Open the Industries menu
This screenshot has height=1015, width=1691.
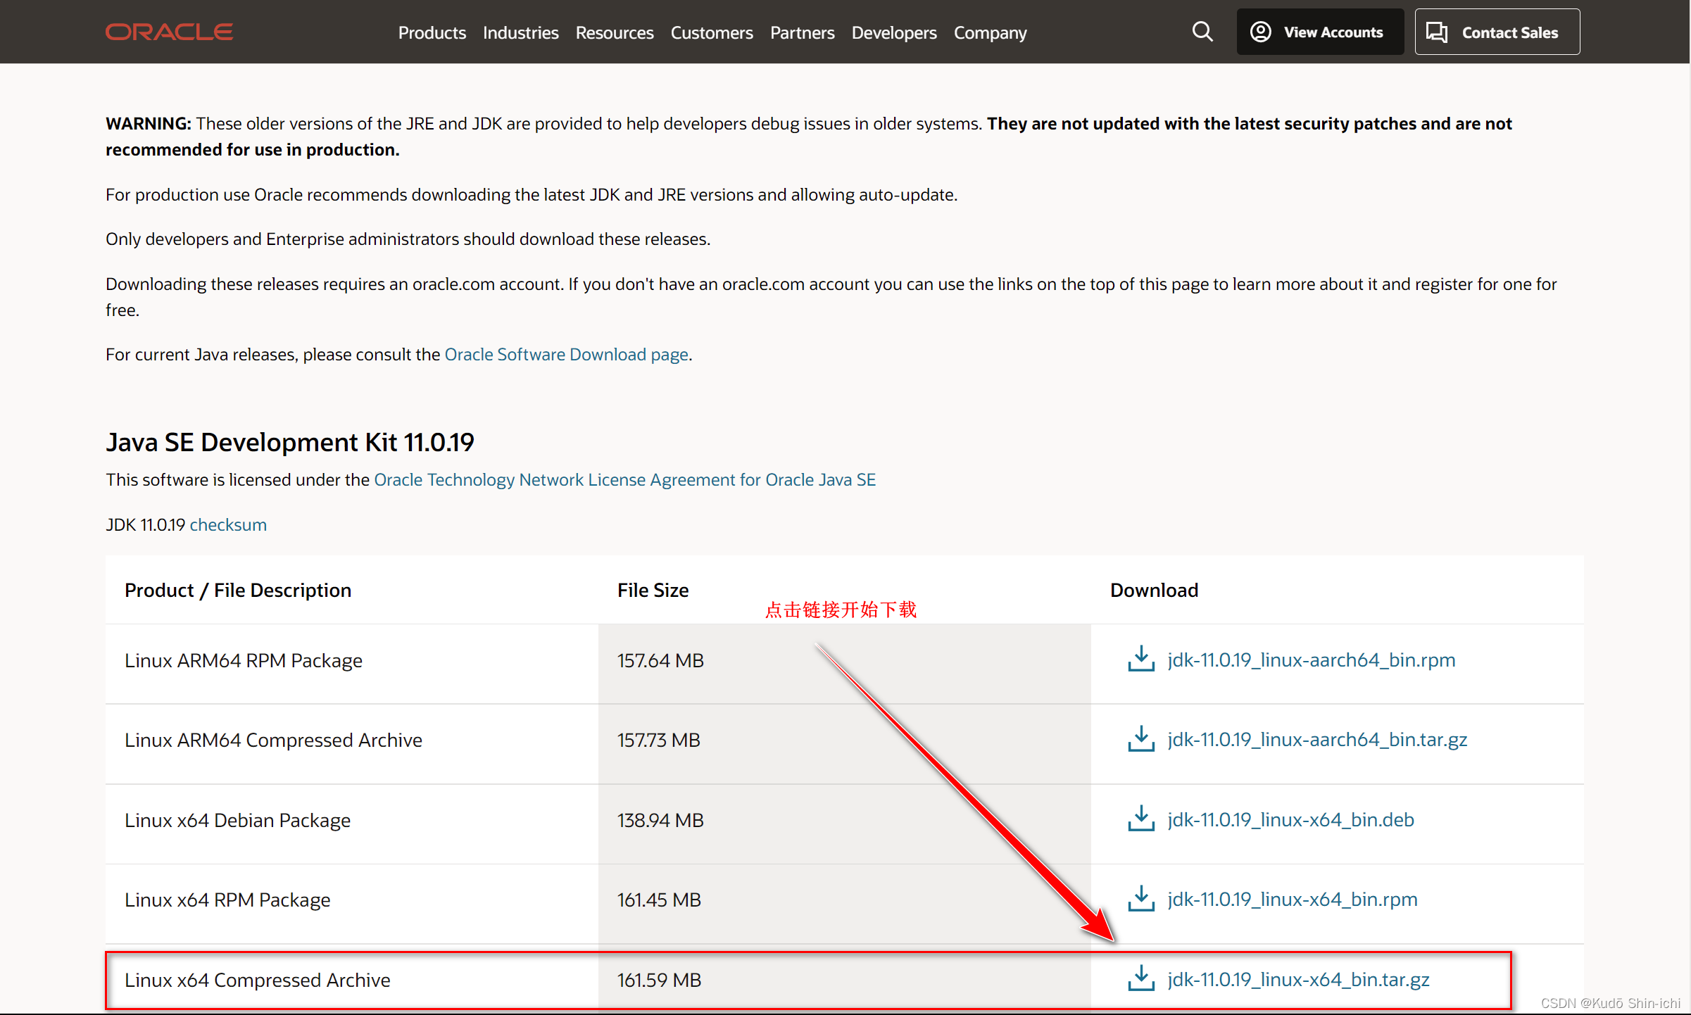pos(520,32)
